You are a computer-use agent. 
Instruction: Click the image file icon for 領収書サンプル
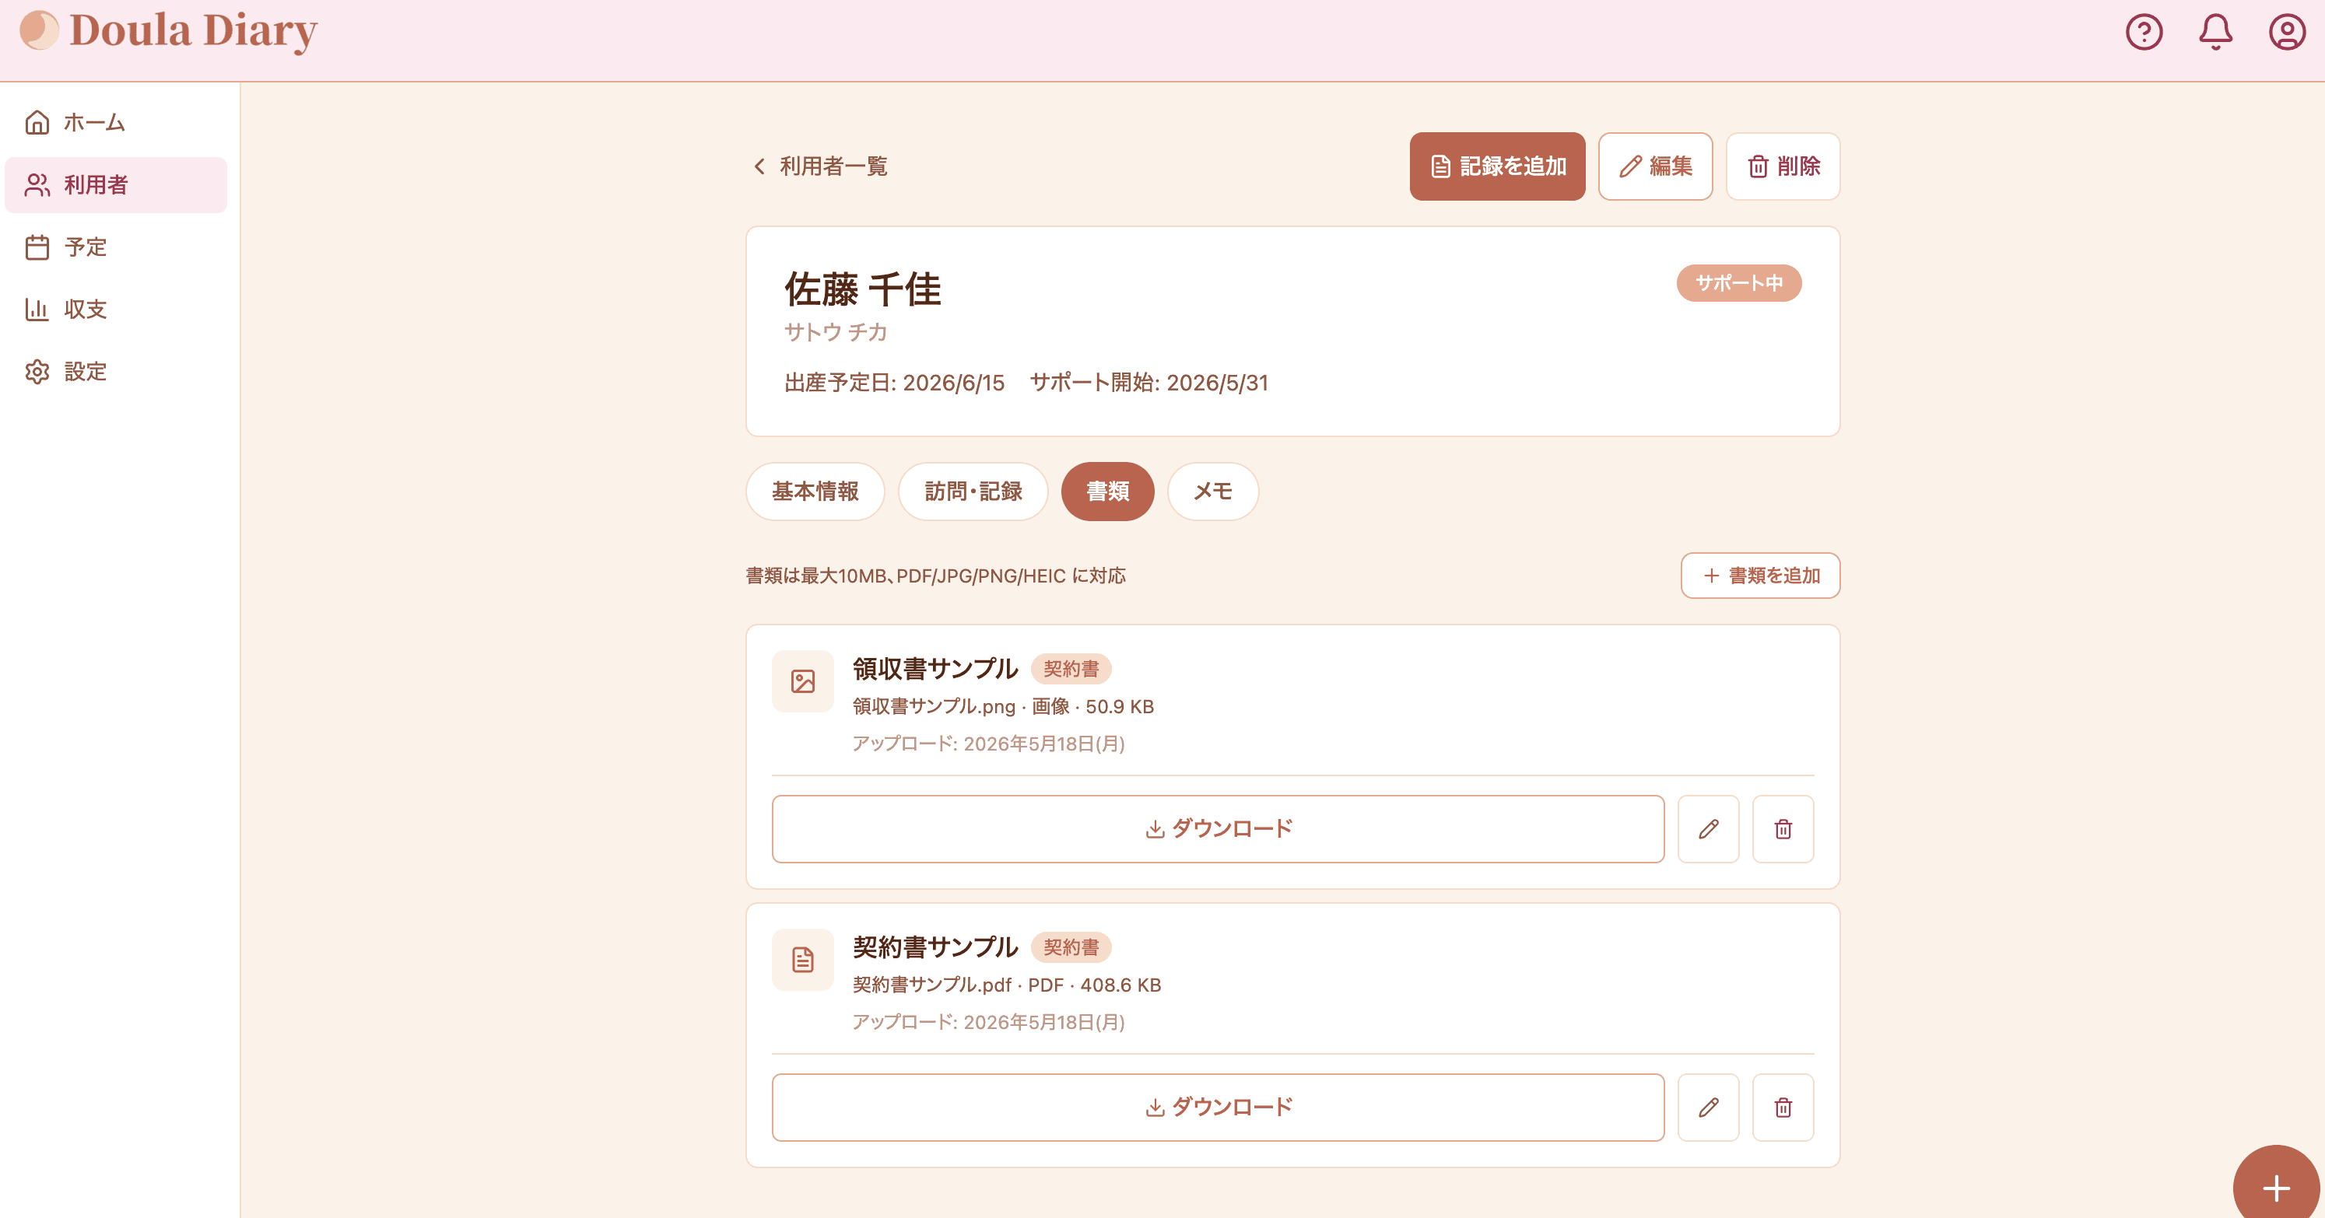coord(802,681)
